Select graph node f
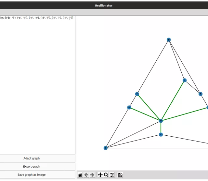 pyautogui.click(x=137, y=94)
